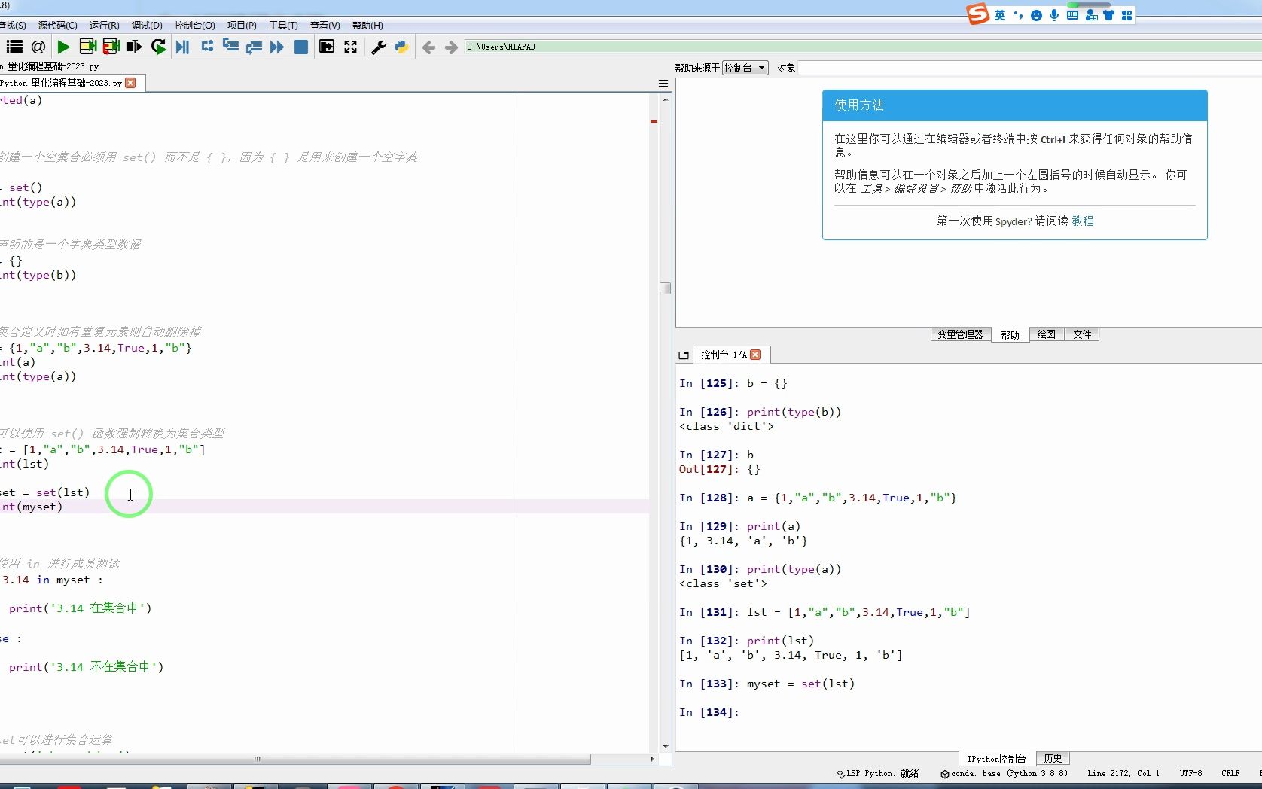The height and width of the screenshot is (789, 1262).
Task: Open the 项目(P) menu
Action: (x=242, y=25)
